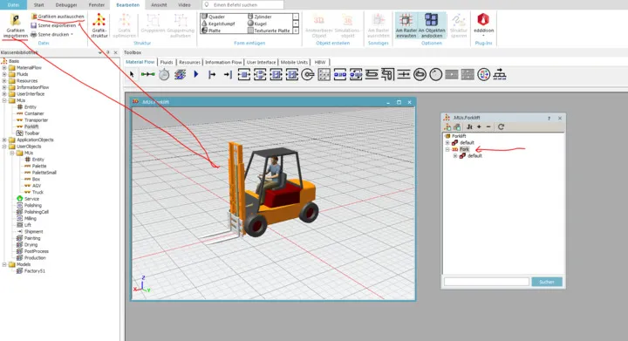Pick the Drain icon in Toolbox

point(228,74)
